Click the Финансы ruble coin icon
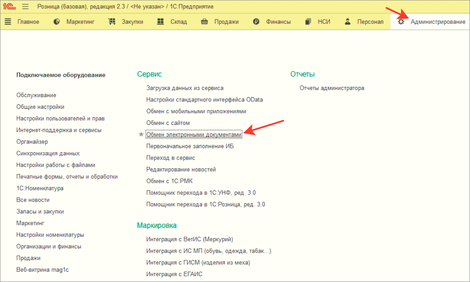Image resolution: width=470 pixels, height=282 pixels. click(256, 22)
